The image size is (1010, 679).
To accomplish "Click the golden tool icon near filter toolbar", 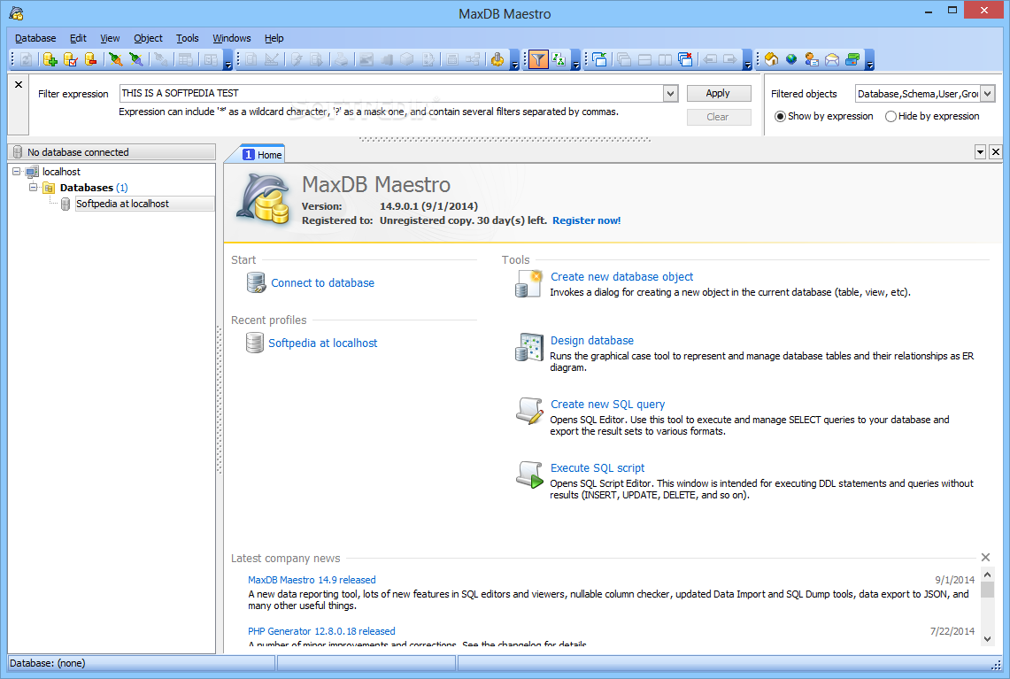I will click(x=497, y=60).
